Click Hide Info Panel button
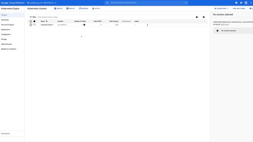The width and height of the screenshot is (253, 142). [239, 9]
